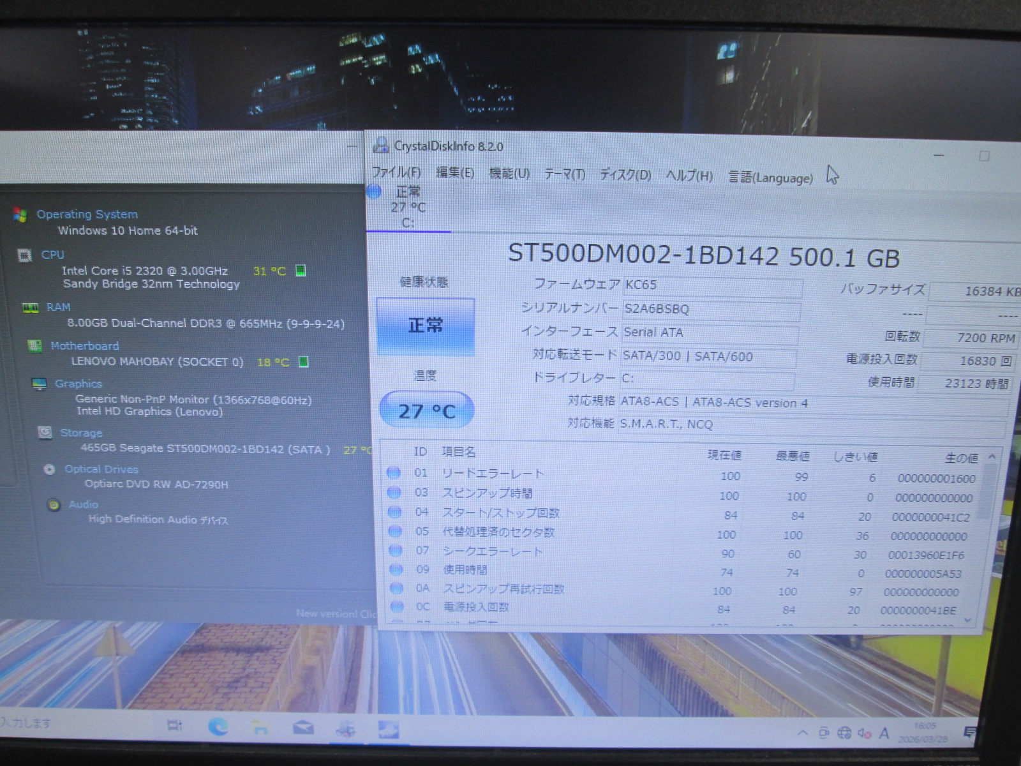This screenshot has height=766, width=1021.
Task: Show hidden system tray icons
Action: coord(802,733)
